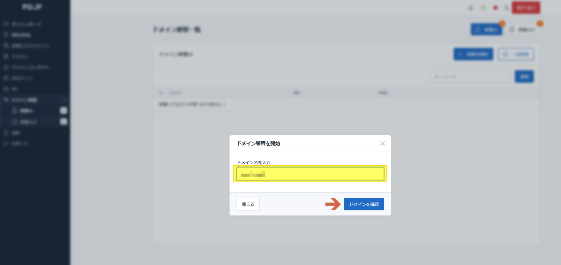Select the DNSゾーン sidebar item

point(22,78)
